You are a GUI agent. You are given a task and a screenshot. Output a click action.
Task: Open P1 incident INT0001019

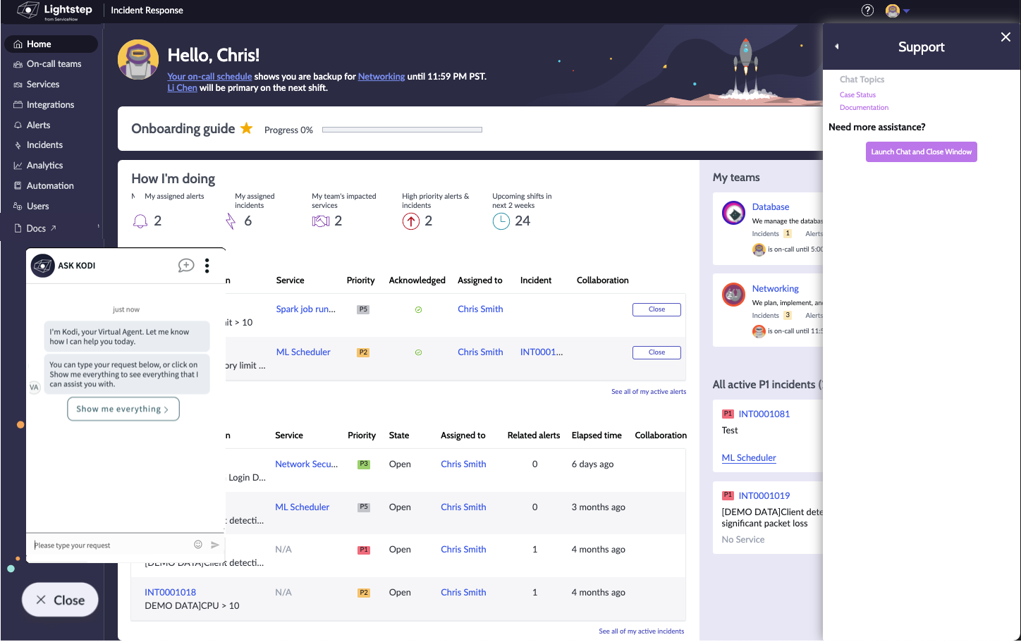(x=764, y=496)
